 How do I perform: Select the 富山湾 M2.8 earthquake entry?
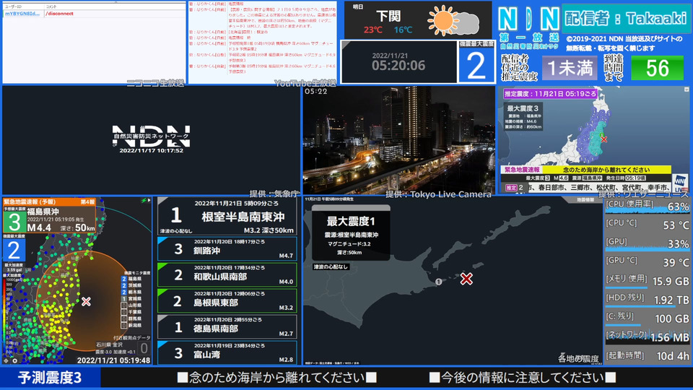coord(227,352)
